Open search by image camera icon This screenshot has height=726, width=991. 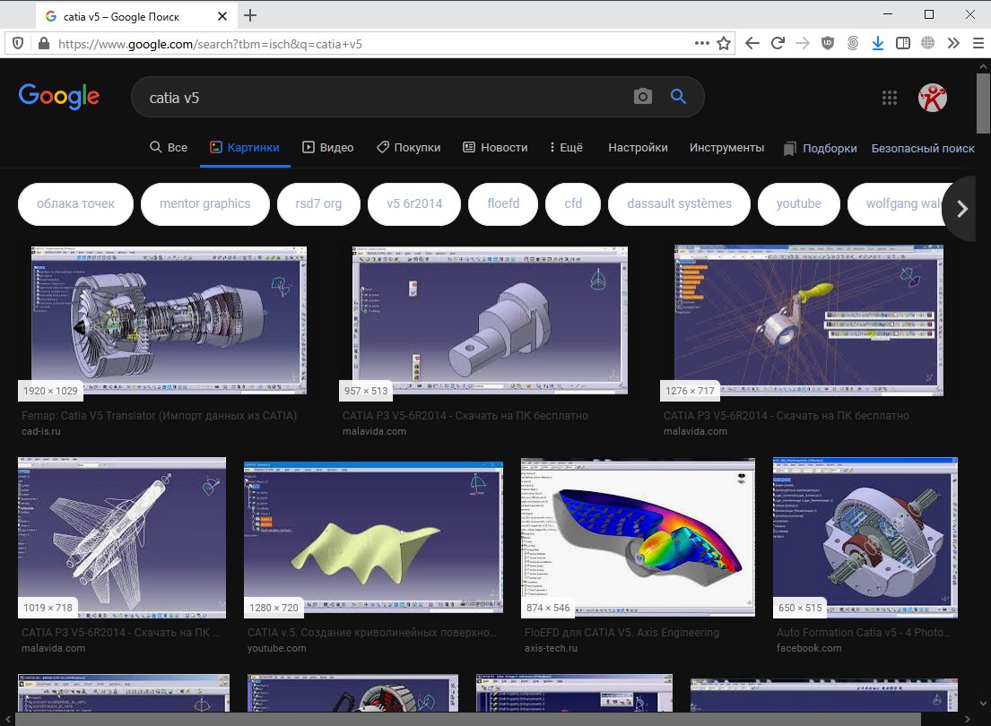click(x=643, y=97)
